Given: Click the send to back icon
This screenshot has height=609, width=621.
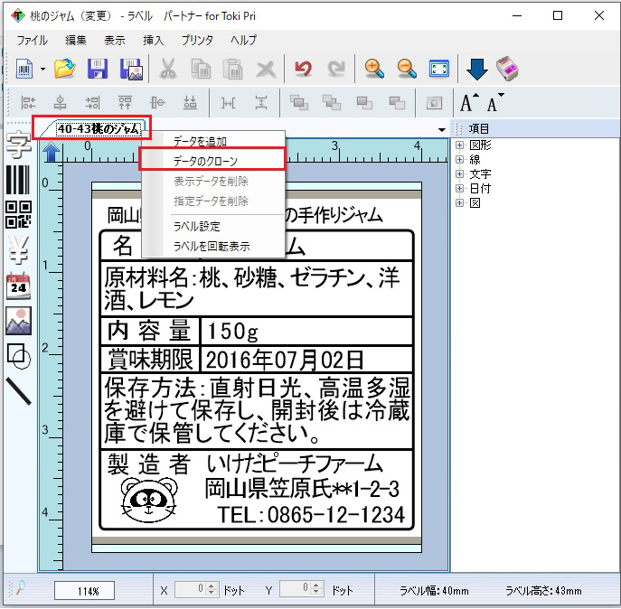Looking at the screenshot, I should 332,103.
